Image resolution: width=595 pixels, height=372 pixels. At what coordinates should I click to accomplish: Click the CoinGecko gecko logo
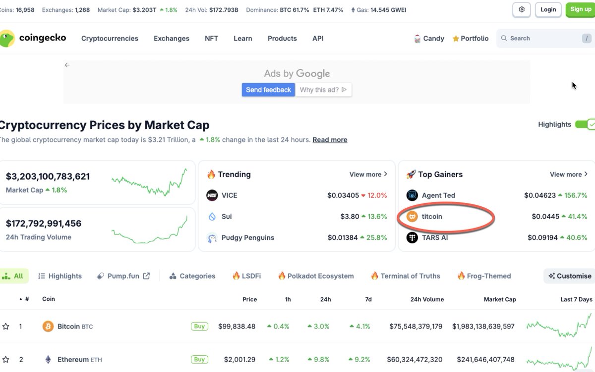(x=7, y=38)
